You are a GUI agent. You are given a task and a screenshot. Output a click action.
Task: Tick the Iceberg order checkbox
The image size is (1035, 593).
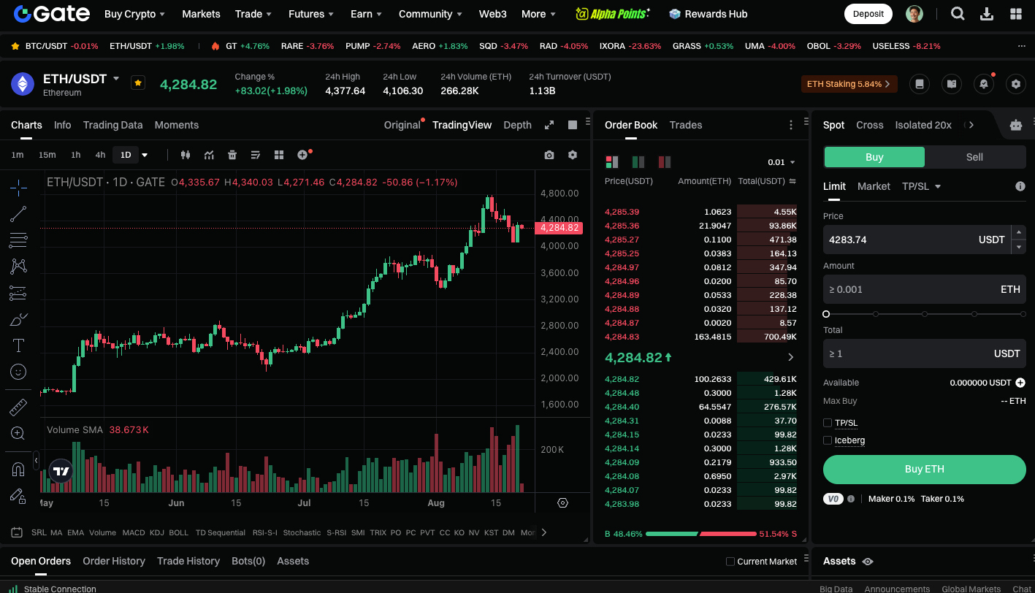click(x=828, y=440)
